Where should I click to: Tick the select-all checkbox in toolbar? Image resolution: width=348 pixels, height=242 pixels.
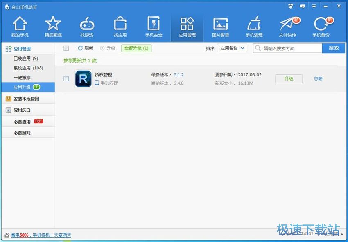[66, 48]
